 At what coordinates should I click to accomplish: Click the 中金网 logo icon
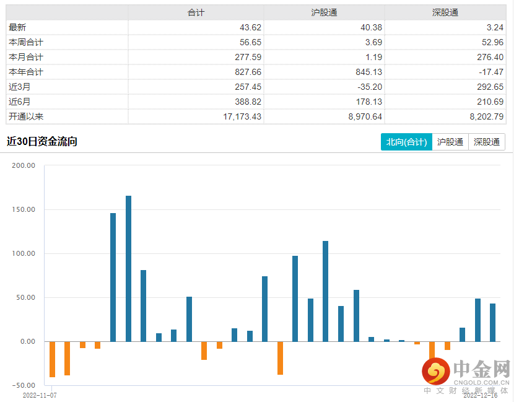point(437,372)
